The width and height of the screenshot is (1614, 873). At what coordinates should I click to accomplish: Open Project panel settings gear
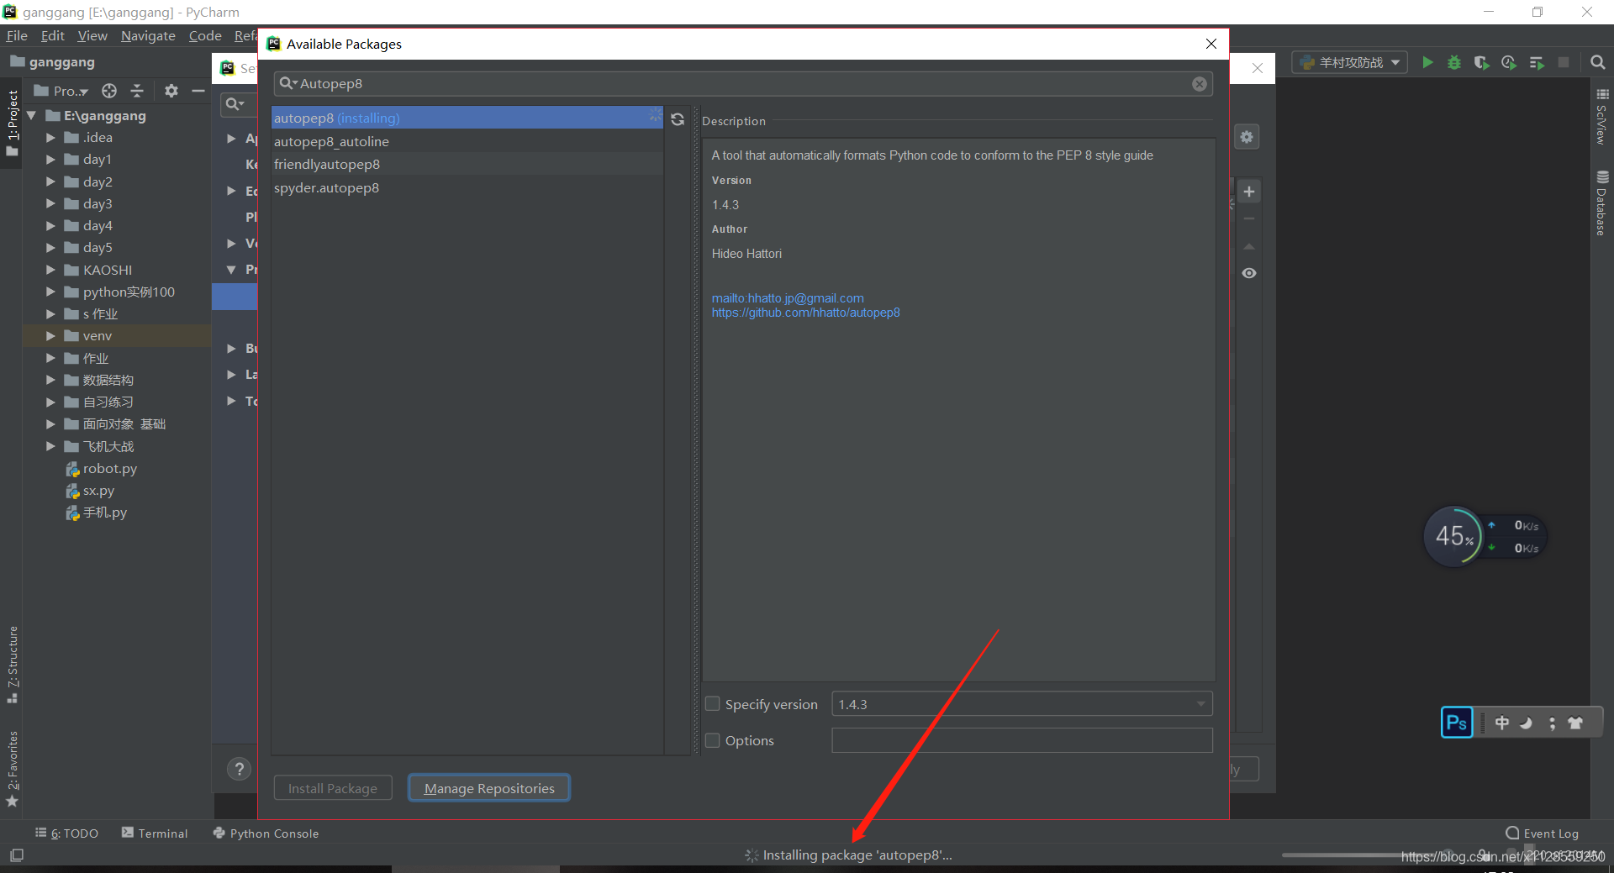(x=171, y=91)
